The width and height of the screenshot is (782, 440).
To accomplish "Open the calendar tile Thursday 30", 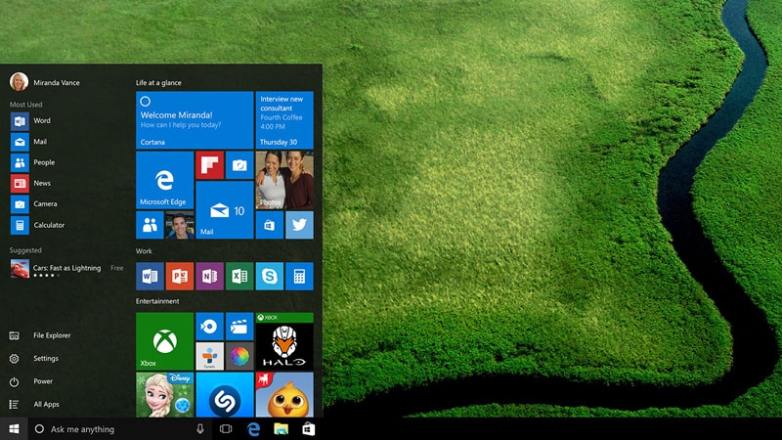I will click(x=284, y=119).
